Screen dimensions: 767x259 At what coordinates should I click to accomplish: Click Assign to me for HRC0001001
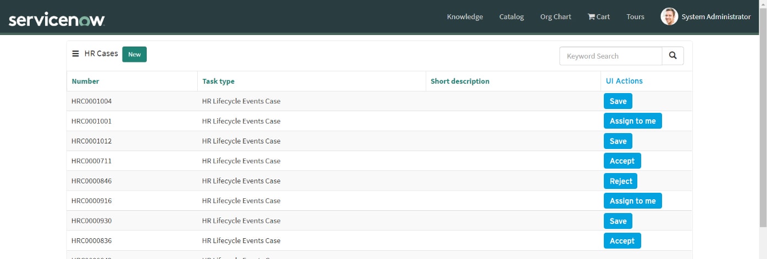[633, 121]
